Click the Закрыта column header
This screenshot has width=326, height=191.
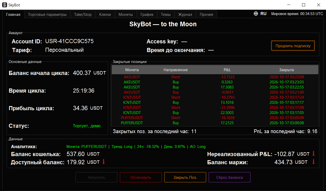pos(286,70)
